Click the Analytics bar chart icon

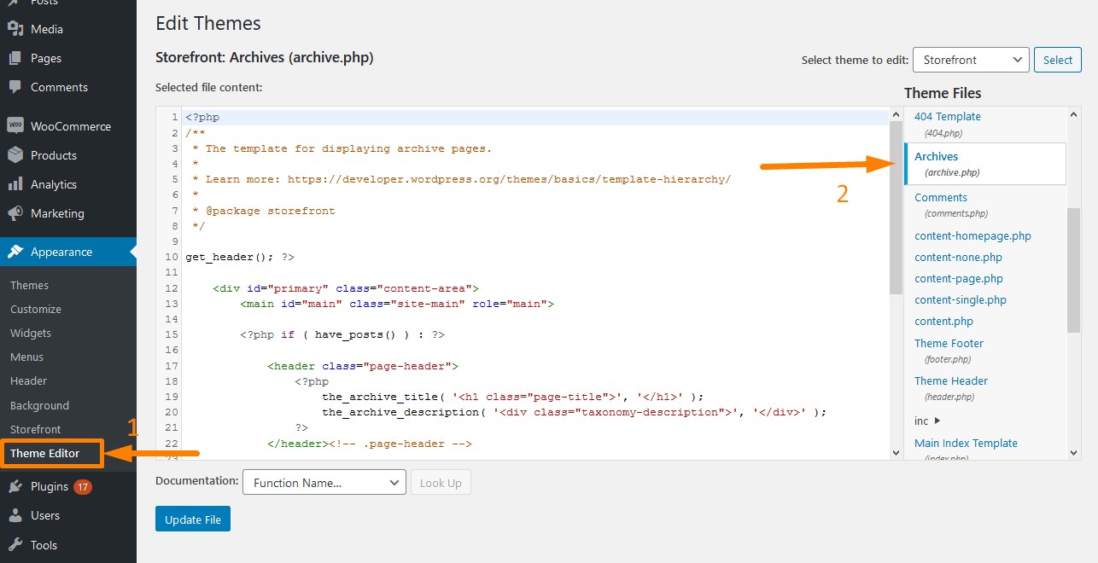[15, 184]
